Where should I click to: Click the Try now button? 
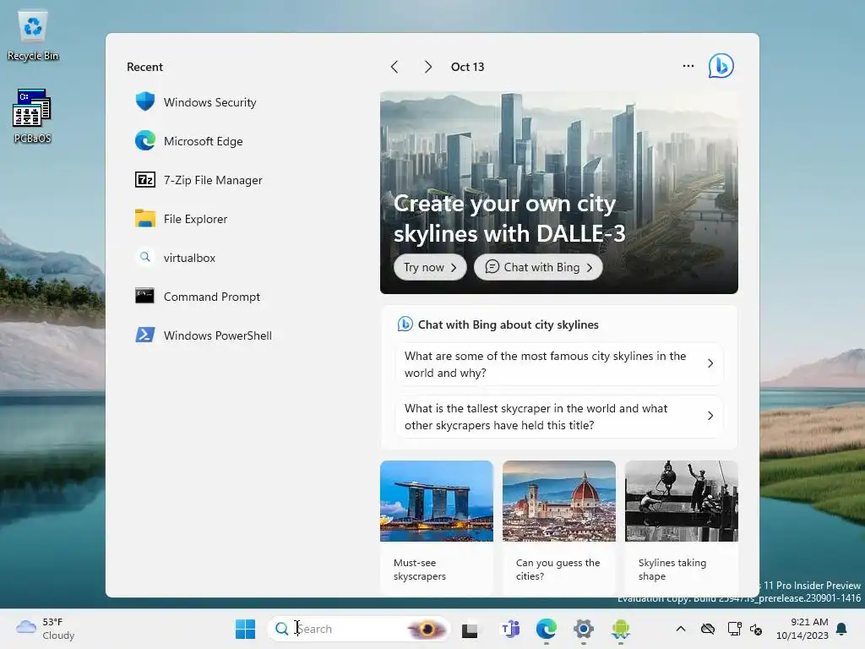430,267
